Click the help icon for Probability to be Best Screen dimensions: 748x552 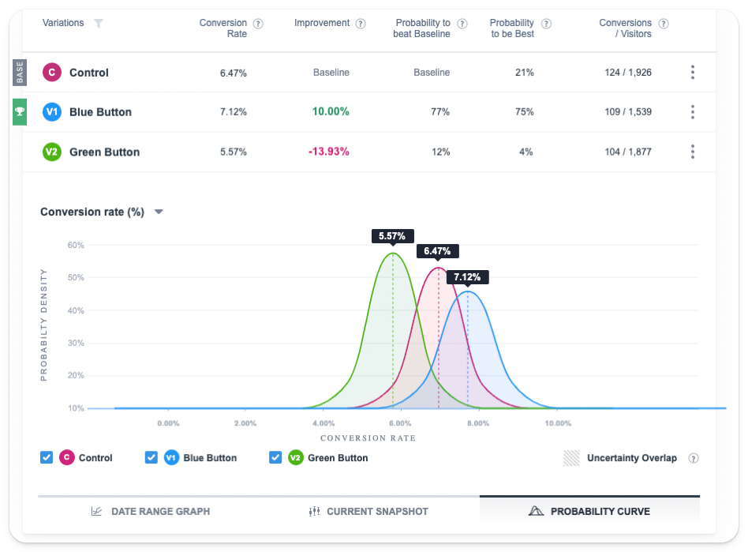pos(547,24)
